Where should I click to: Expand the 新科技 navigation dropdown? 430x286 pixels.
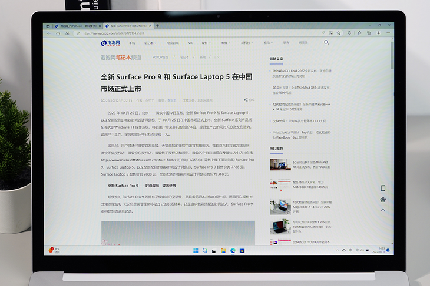pos(247,43)
